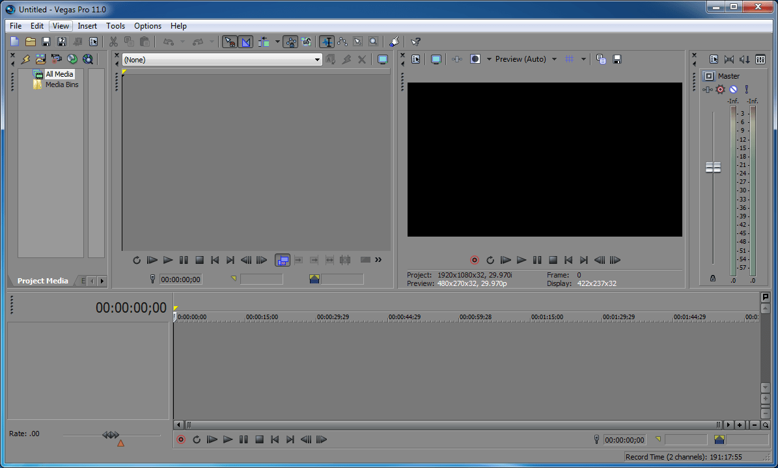Open the Insert menu
Viewport: 778px width, 468px height.
pos(87,26)
